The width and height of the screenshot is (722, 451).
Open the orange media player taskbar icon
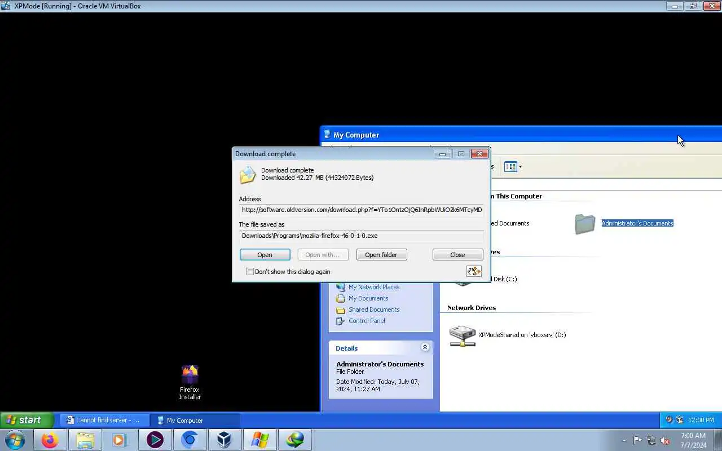click(120, 440)
